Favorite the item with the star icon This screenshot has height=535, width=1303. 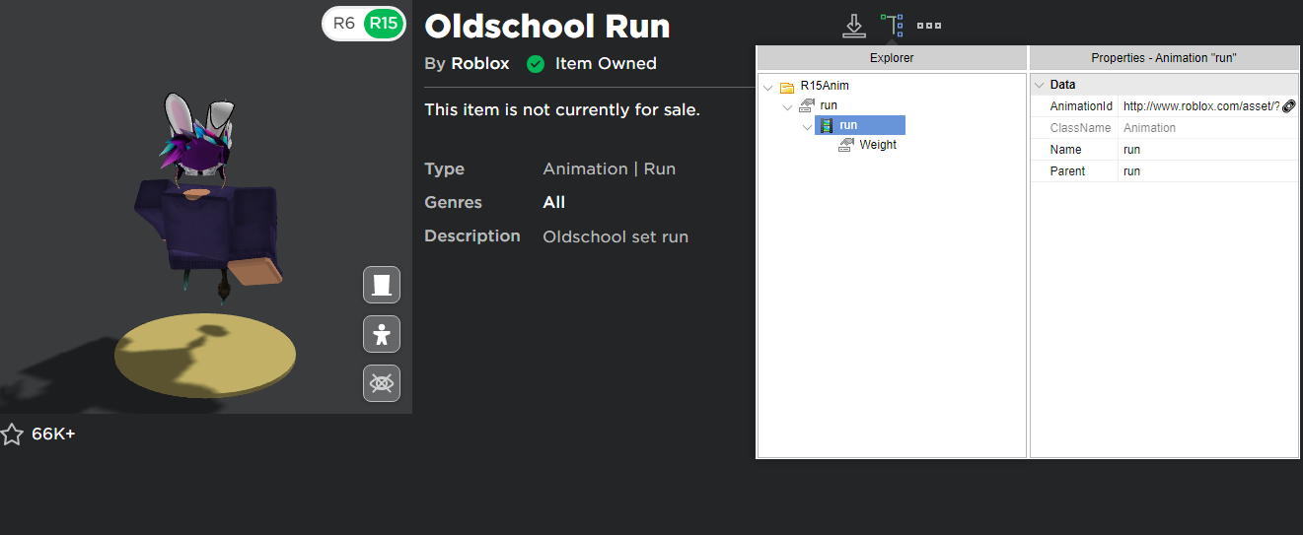[12, 435]
